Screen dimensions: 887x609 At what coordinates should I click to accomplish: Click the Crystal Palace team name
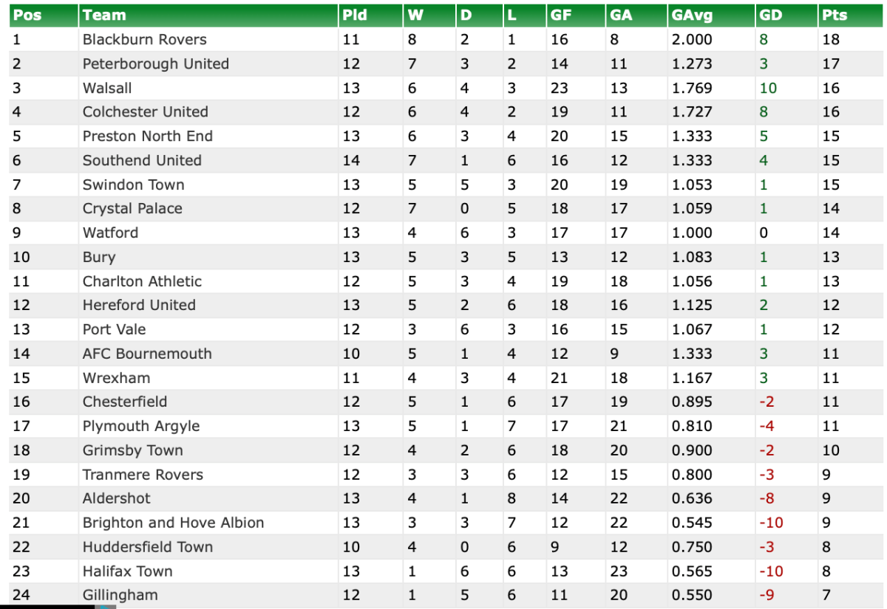(x=132, y=208)
